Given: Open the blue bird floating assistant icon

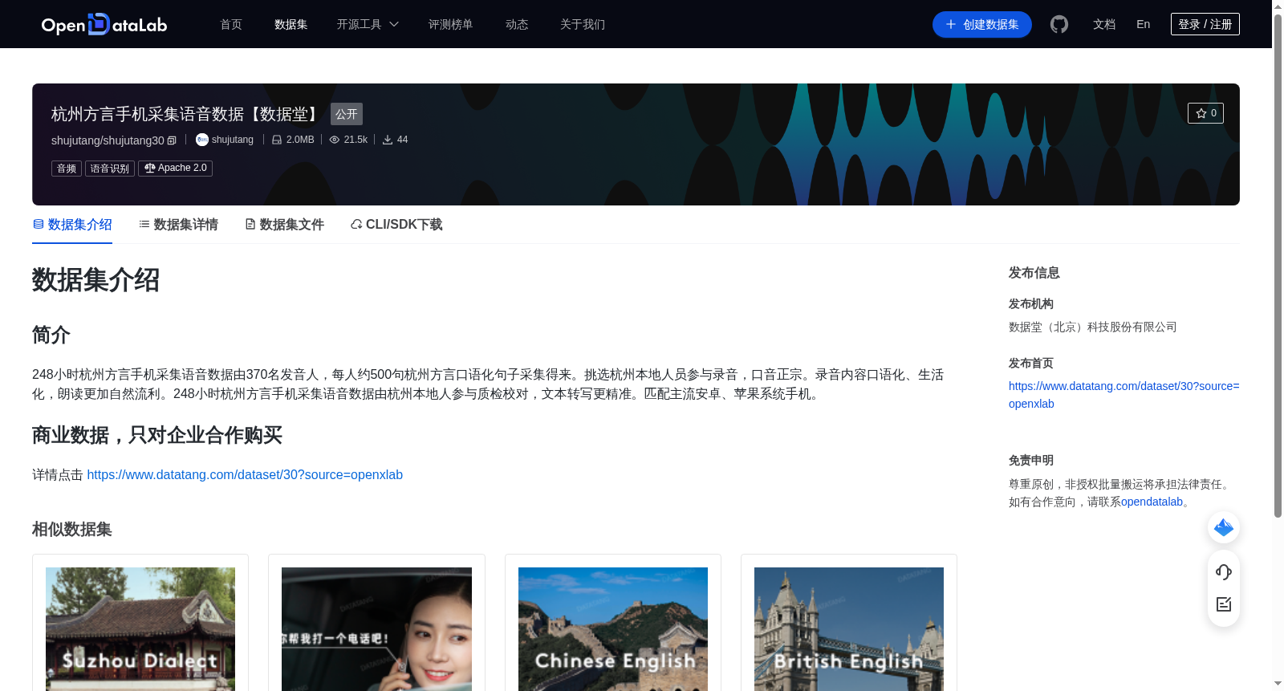Looking at the screenshot, I should (1224, 527).
